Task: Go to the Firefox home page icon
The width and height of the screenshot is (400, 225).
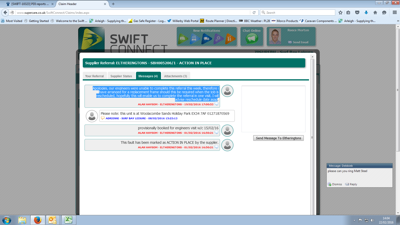Action: pyautogui.click(x=375, y=12)
